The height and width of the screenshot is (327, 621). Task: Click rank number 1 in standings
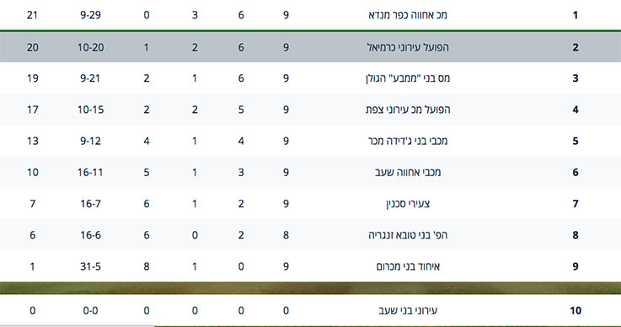click(x=575, y=15)
